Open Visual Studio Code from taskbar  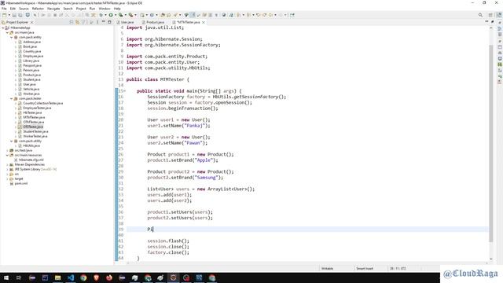coord(71,277)
